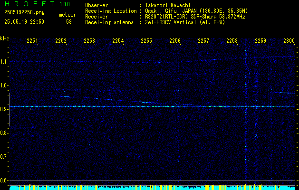Screen dimensions: 299x190
Task: Click time marker 2254
Action: tap(118, 41)
